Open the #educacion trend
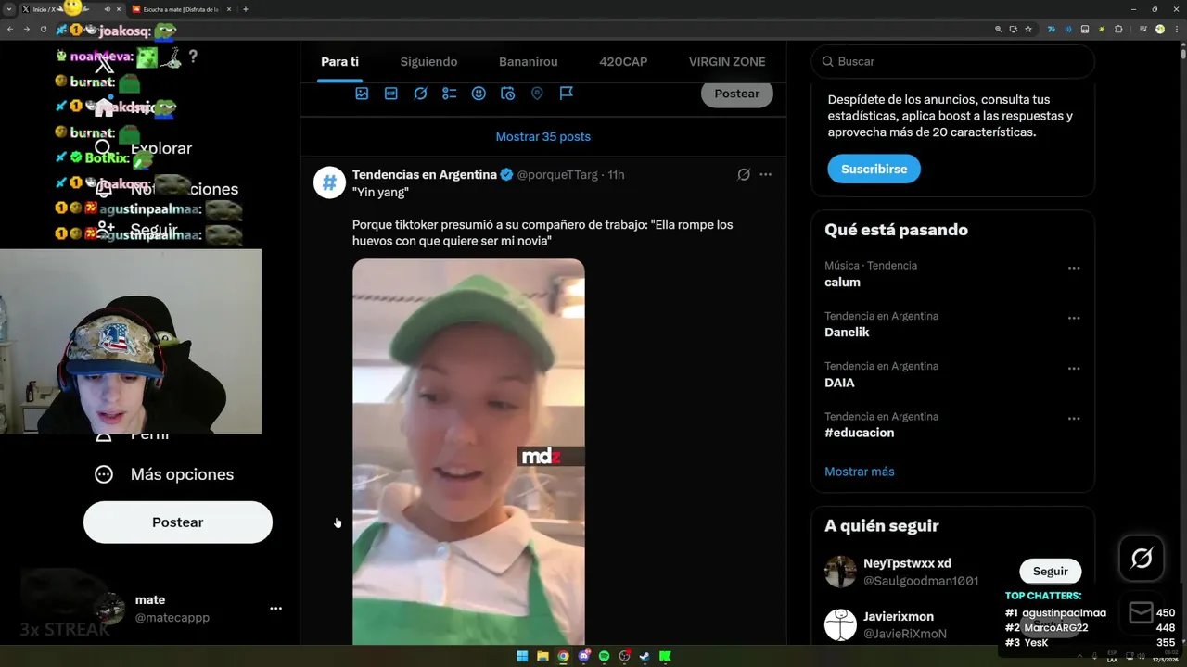This screenshot has width=1187, height=667. click(x=860, y=433)
